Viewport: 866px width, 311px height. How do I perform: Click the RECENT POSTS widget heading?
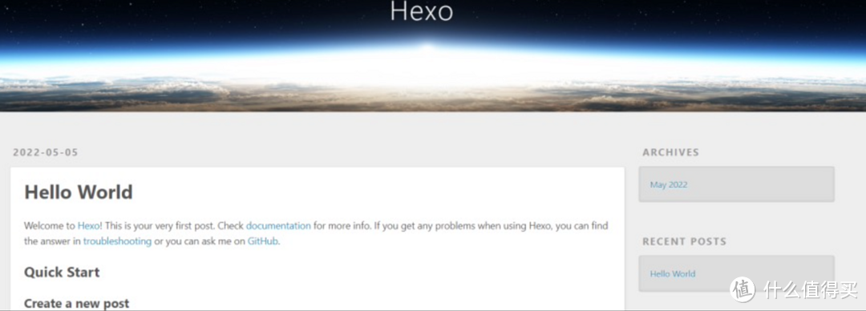(x=684, y=241)
